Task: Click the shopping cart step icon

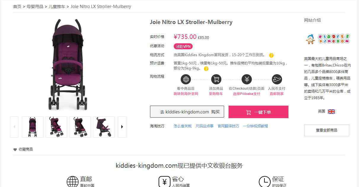Action: [x=216, y=79]
